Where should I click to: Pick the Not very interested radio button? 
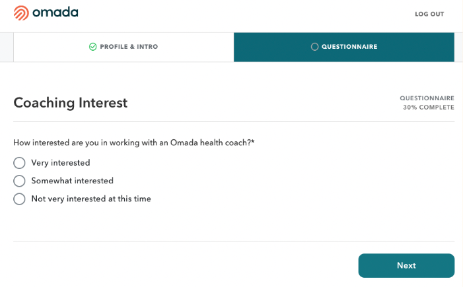pos(19,199)
